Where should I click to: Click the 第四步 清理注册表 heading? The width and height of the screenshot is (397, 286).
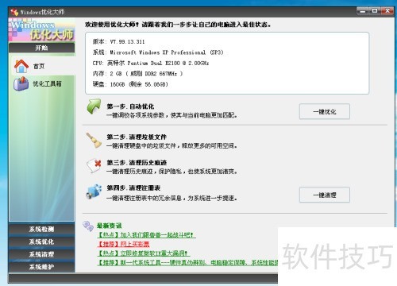click(133, 188)
